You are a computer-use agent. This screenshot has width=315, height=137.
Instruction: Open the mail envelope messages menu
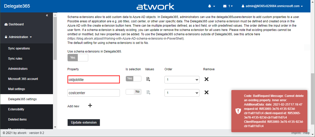click(228, 6)
